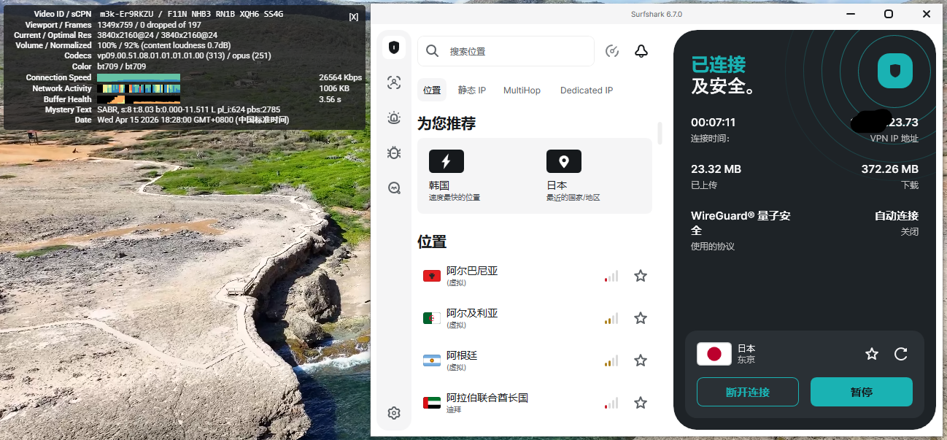The width and height of the screenshot is (947, 440).
Task: Favorite 阿尔巴尼亚 with its star
Action: click(x=641, y=276)
